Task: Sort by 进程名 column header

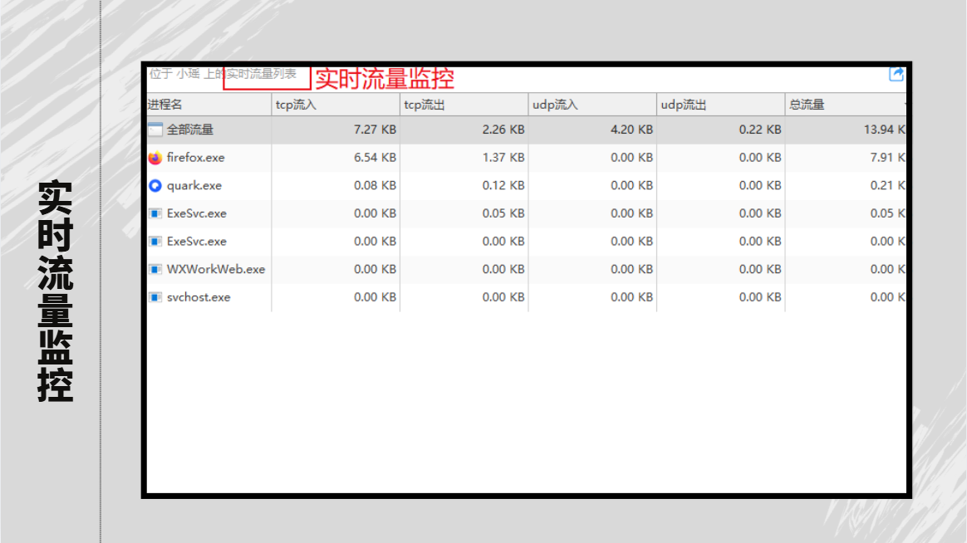Action: click(209, 105)
